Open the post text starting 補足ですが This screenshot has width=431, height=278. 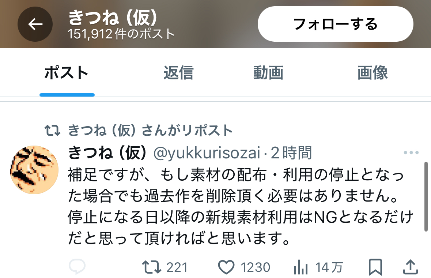(241, 206)
